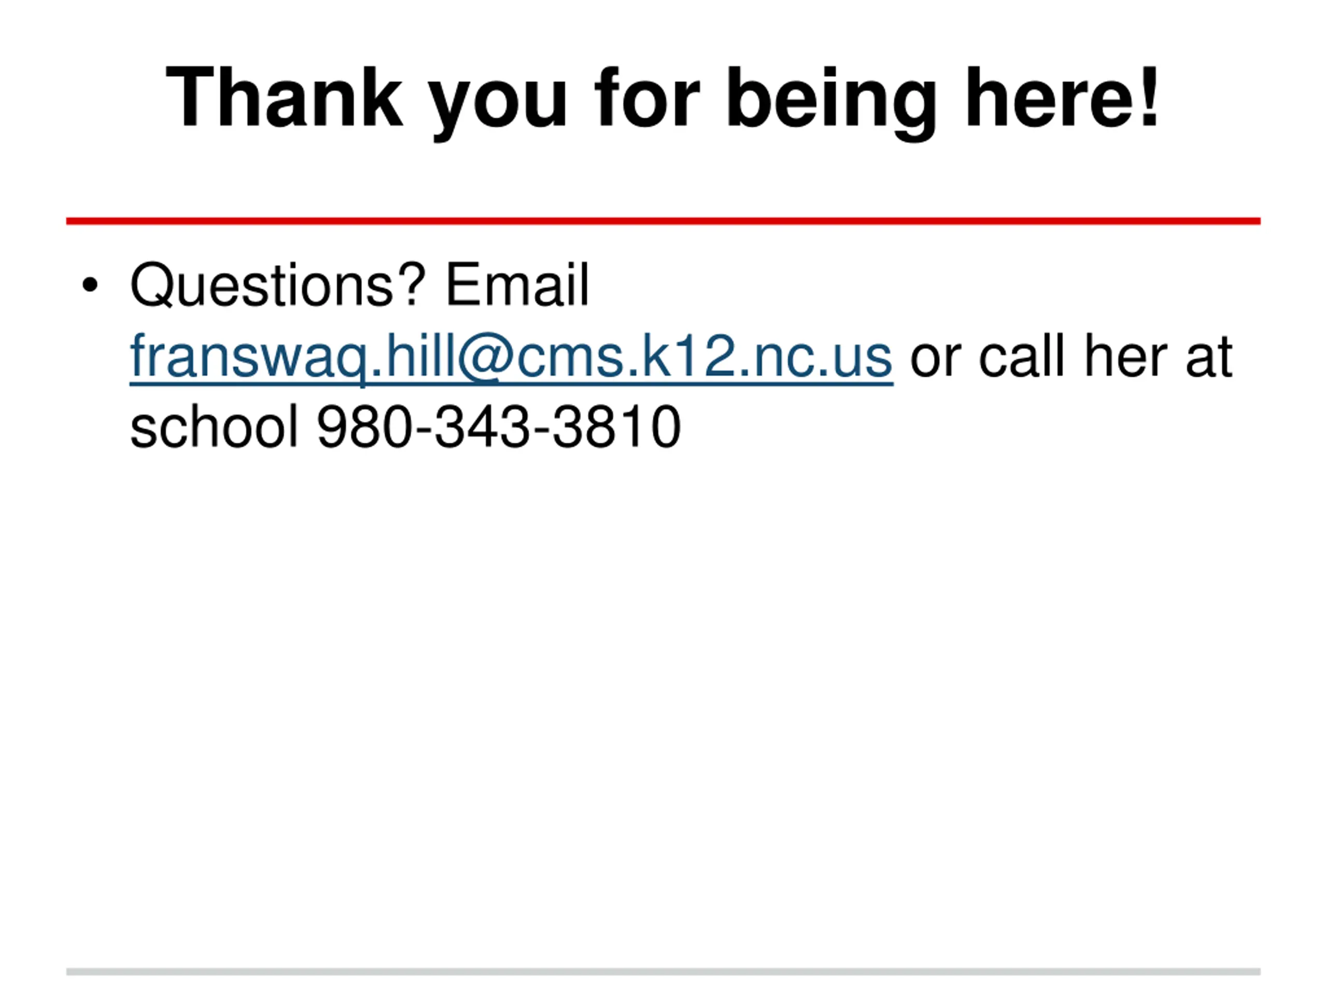The width and height of the screenshot is (1327, 995).
Task: Click the red horizontal divider line
Action: point(663,221)
